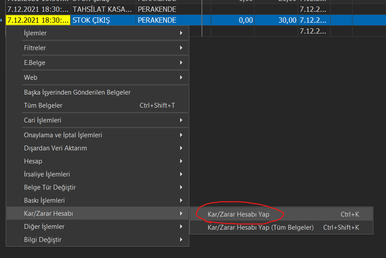This screenshot has width=386, height=258.
Task: Open the Diğer İşlemler submenu
Action: click(x=44, y=227)
